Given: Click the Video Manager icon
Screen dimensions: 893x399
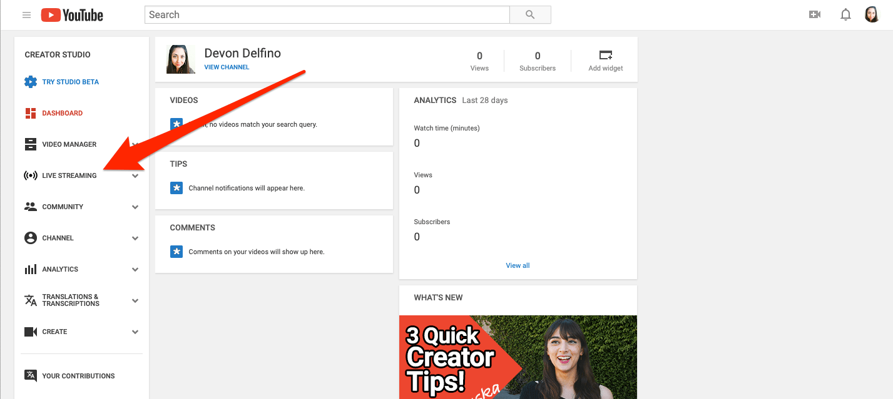Looking at the screenshot, I should tap(31, 144).
